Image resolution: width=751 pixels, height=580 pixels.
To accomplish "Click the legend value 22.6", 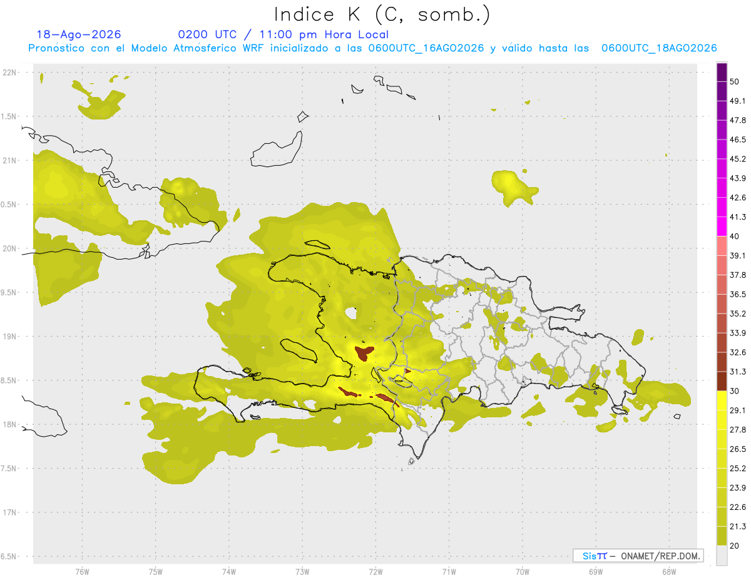I will click(738, 507).
